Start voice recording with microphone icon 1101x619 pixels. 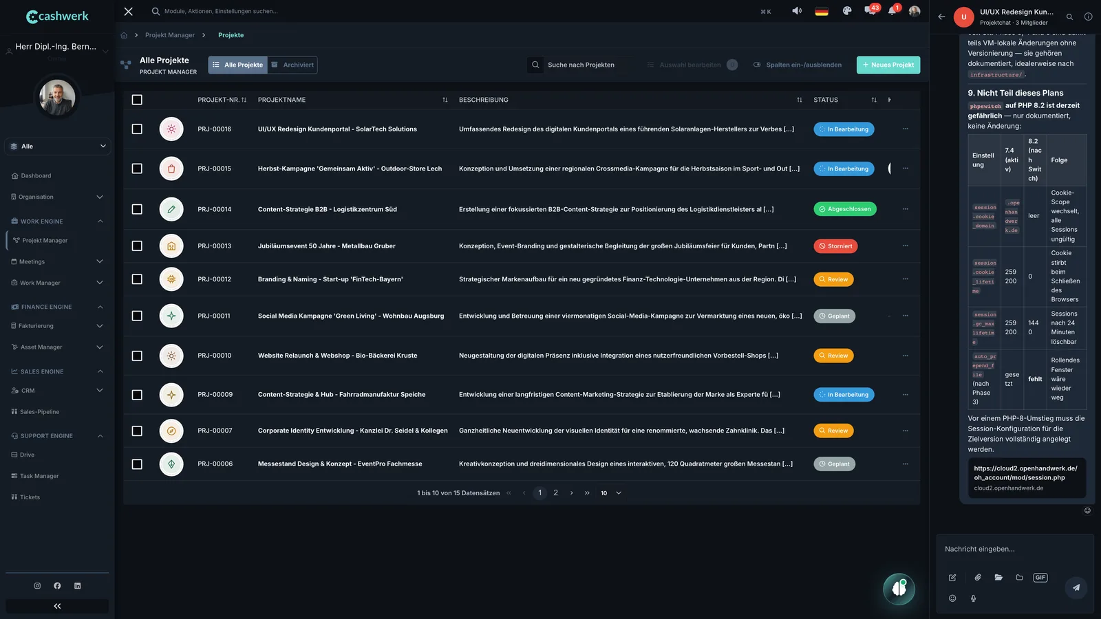point(973,598)
